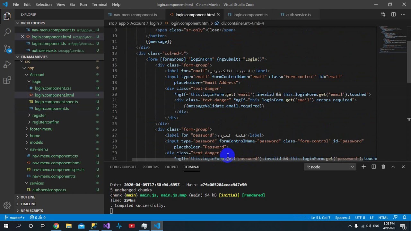This screenshot has height=231, width=411.
Task: Open Visual Studio purple icon in taskbar
Action: [x=107, y=226]
